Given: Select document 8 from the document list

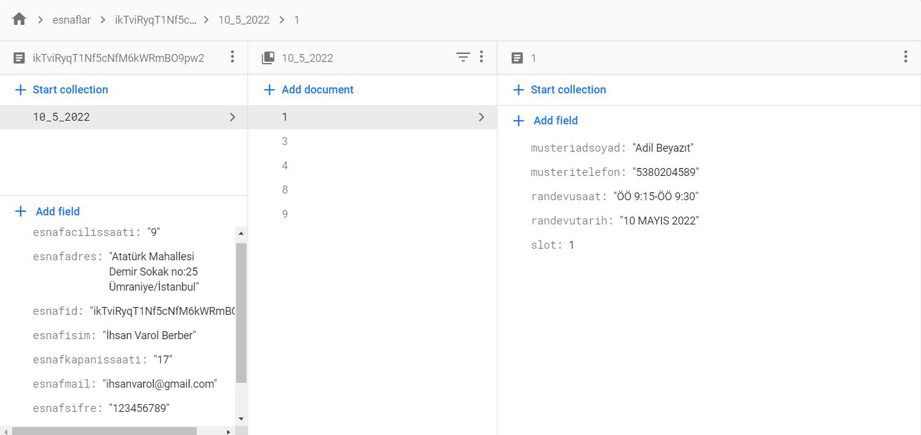Looking at the screenshot, I should (285, 189).
